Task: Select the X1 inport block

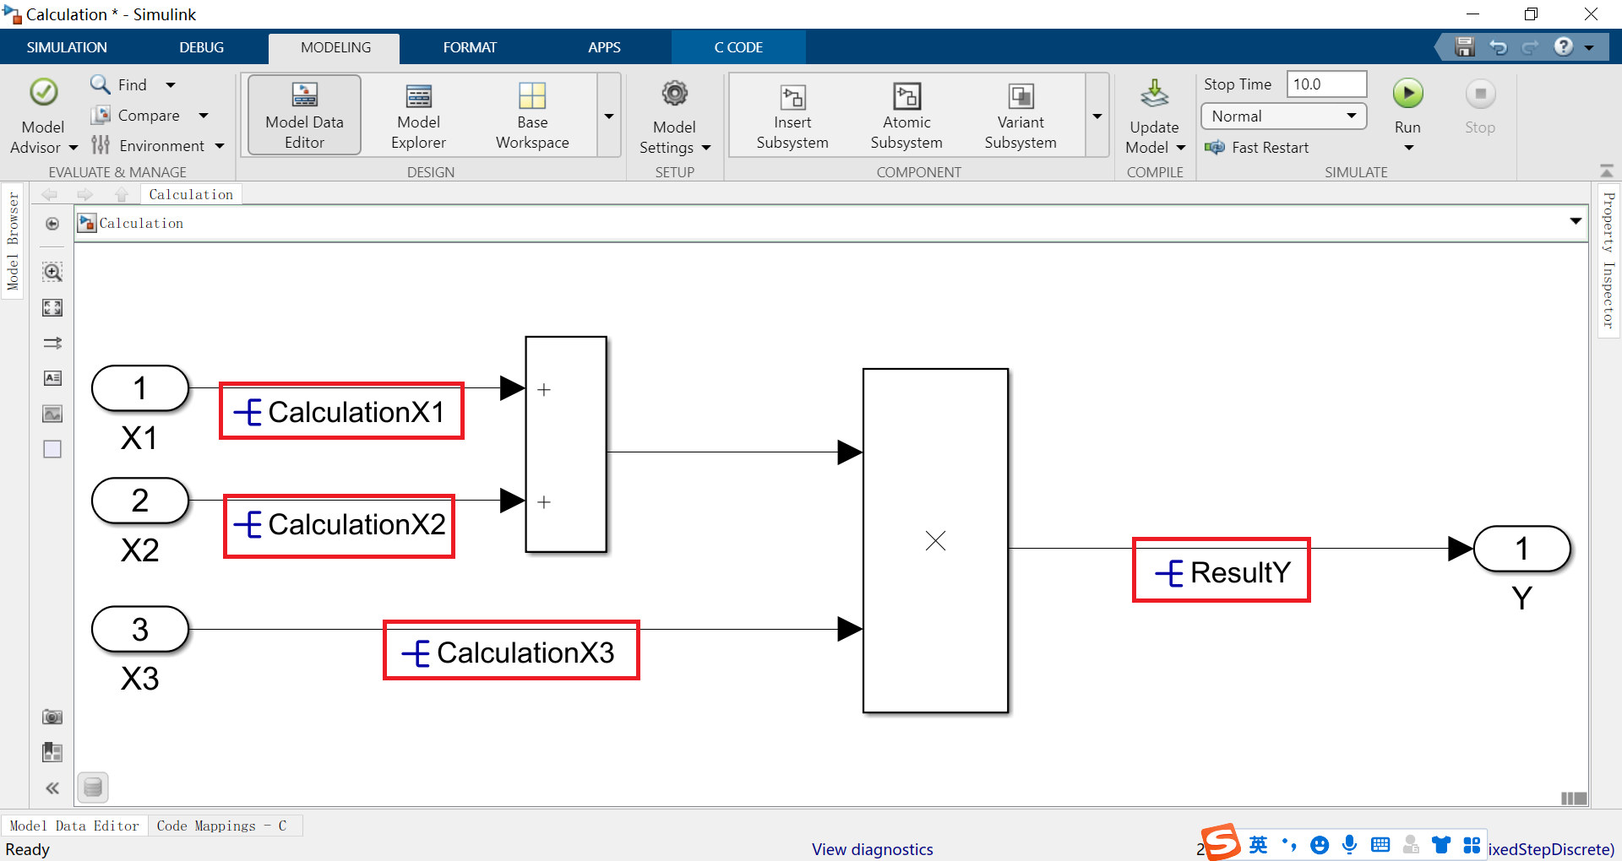Action: point(140,388)
